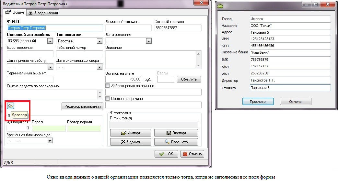Click Удалить to delete the photo

click(x=131, y=142)
